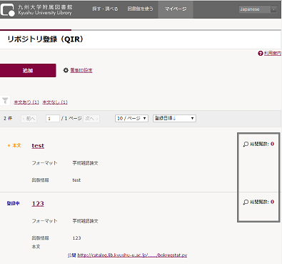
Task: Open the catalog.lib.kyushu-u.ac.jp full text link
Action: click(x=132, y=255)
